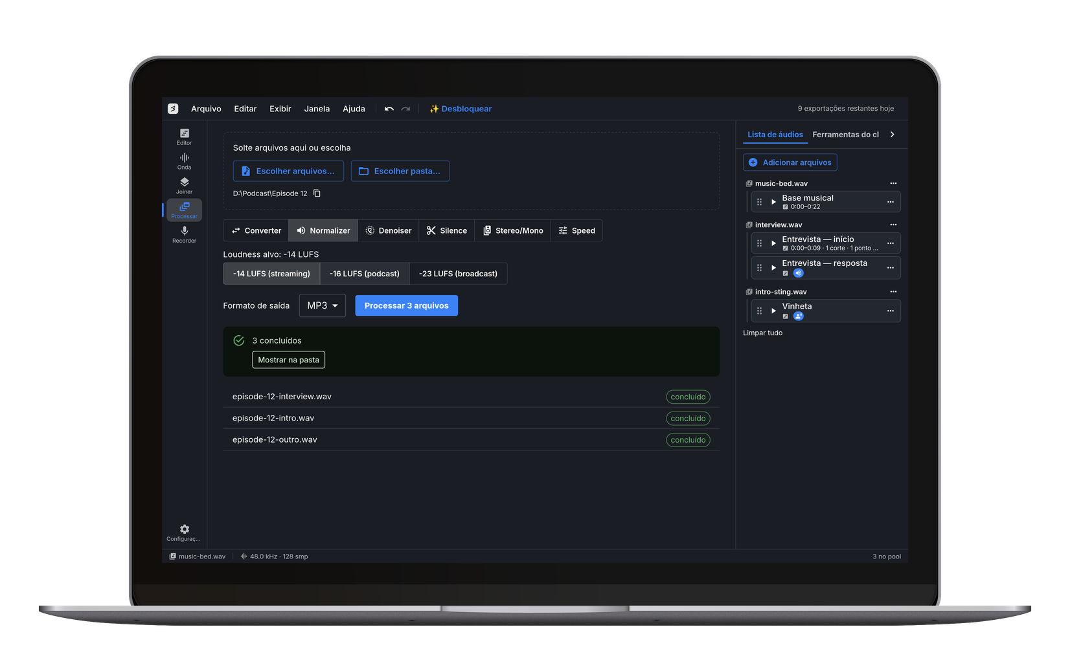
Task: Switch to the Silence tool
Action: coord(447,230)
